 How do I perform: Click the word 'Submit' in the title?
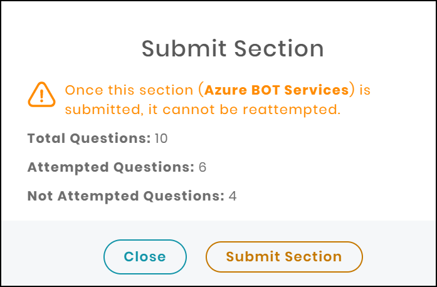tap(184, 49)
